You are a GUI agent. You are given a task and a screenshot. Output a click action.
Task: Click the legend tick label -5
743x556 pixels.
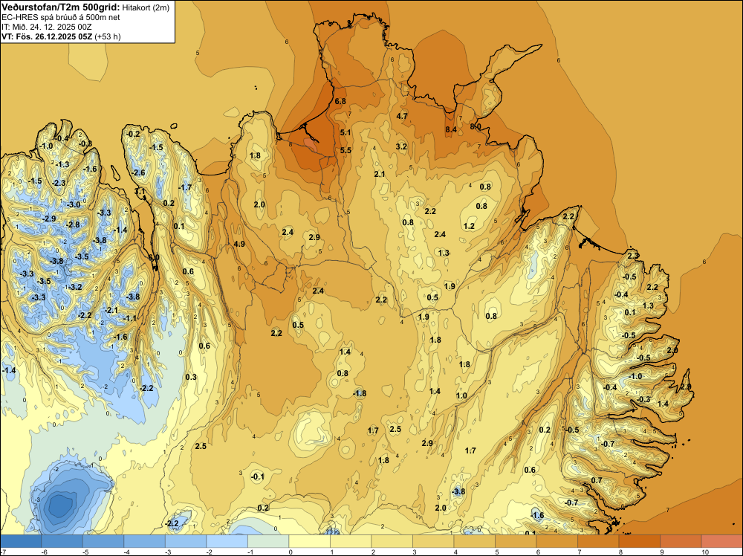click(84, 552)
